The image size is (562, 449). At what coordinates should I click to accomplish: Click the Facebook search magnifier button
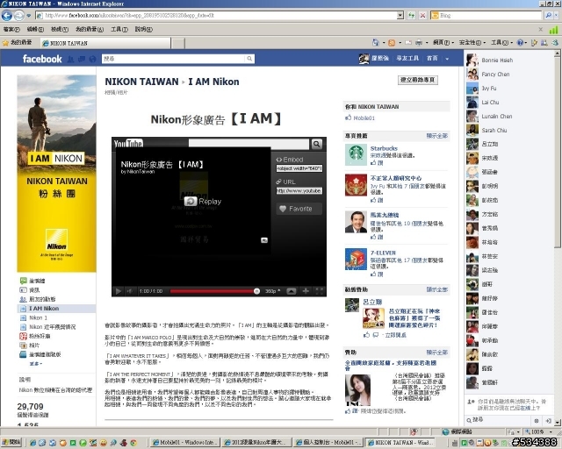pos(249,59)
